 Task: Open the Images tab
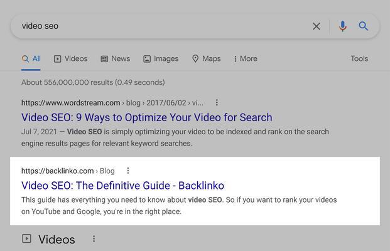161,59
